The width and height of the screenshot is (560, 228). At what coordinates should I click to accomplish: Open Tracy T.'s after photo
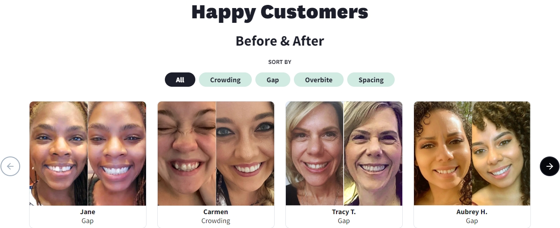coord(373,153)
